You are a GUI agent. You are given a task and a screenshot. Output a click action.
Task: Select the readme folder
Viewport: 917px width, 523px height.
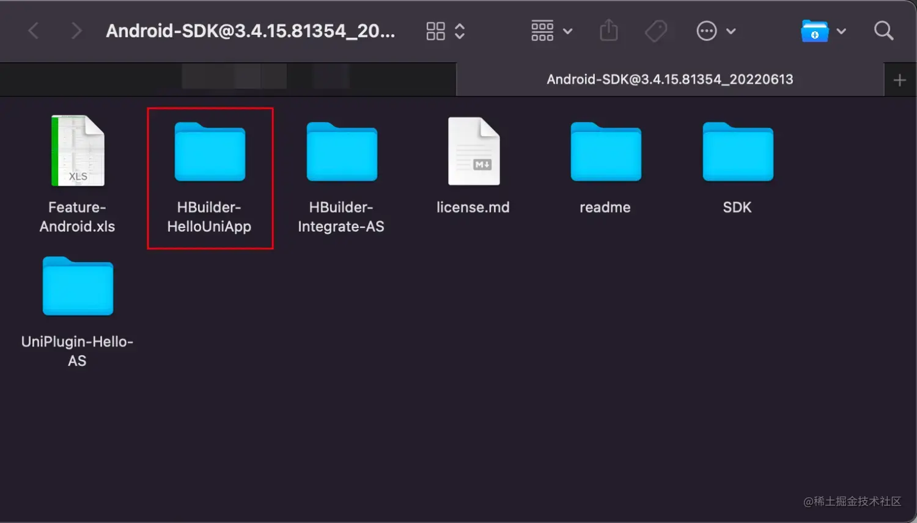coord(605,152)
